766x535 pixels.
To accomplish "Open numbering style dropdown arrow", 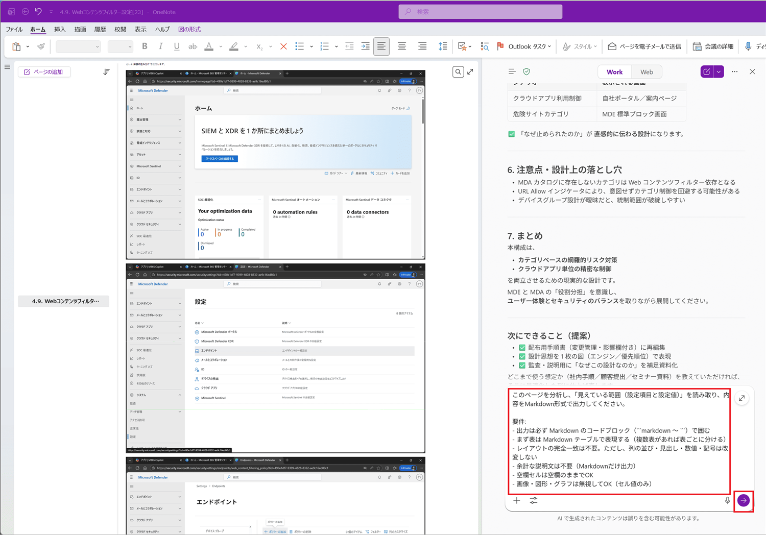I will (337, 46).
